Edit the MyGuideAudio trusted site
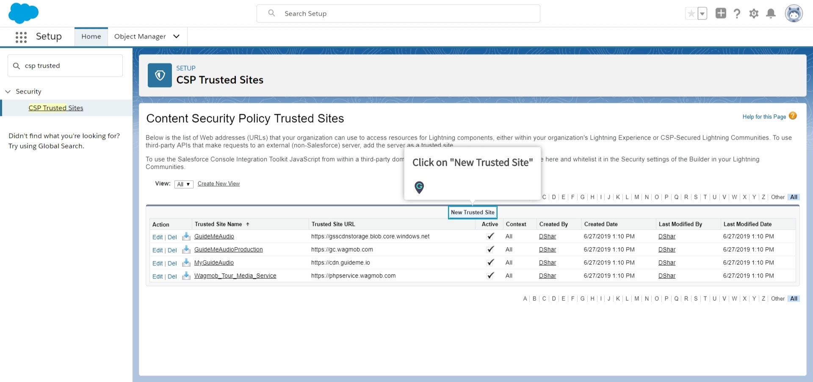 (158, 263)
